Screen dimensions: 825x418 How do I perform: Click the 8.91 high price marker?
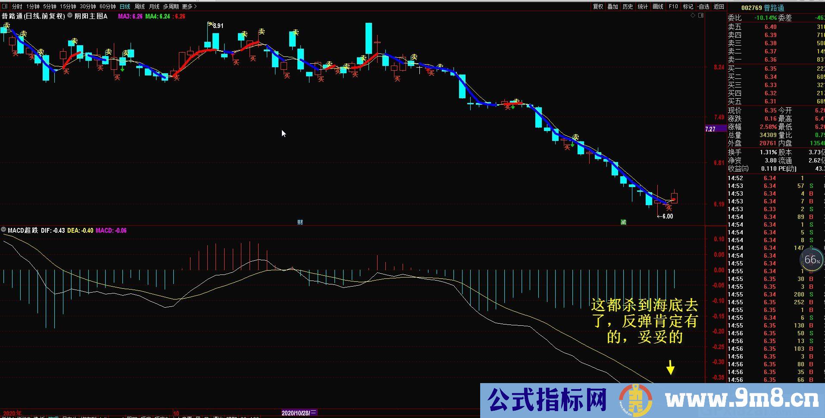(218, 26)
